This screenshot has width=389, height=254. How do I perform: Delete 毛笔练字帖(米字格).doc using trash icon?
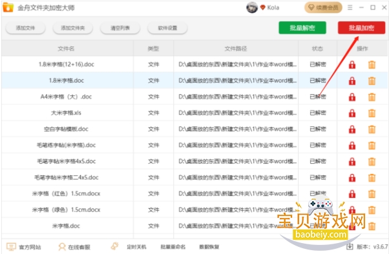(372, 145)
